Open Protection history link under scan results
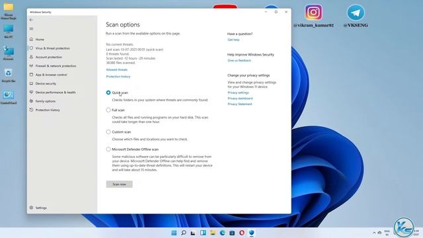The height and width of the screenshot is (238, 423). pos(118,77)
